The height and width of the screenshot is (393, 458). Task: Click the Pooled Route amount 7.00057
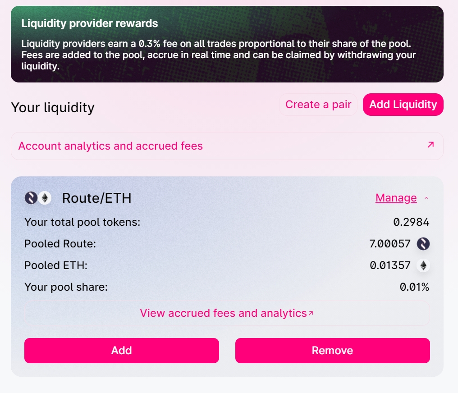click(x=390, y=244)
